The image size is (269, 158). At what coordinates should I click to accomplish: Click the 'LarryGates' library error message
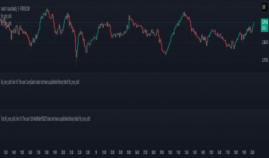pos(40,82)
